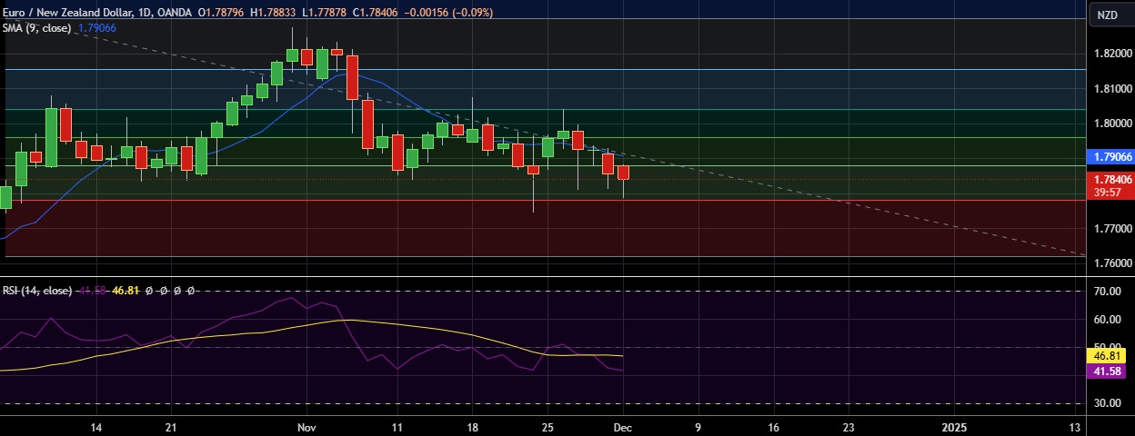Click the Dec label on time axis

(x=623, y=426)
